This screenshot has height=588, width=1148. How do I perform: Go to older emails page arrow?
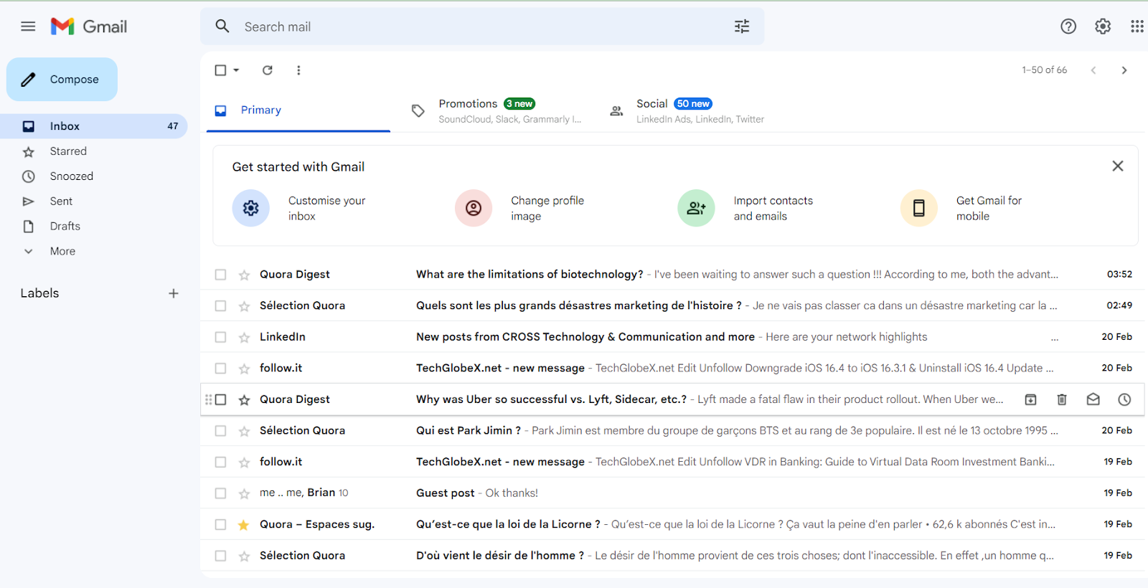[1124, 70]
